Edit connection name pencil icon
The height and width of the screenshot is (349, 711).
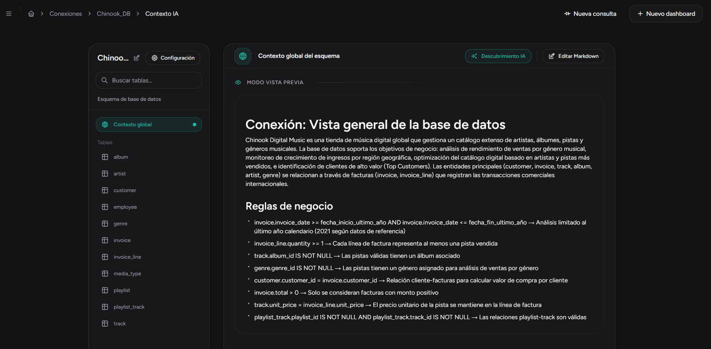(x=137, y=58)
